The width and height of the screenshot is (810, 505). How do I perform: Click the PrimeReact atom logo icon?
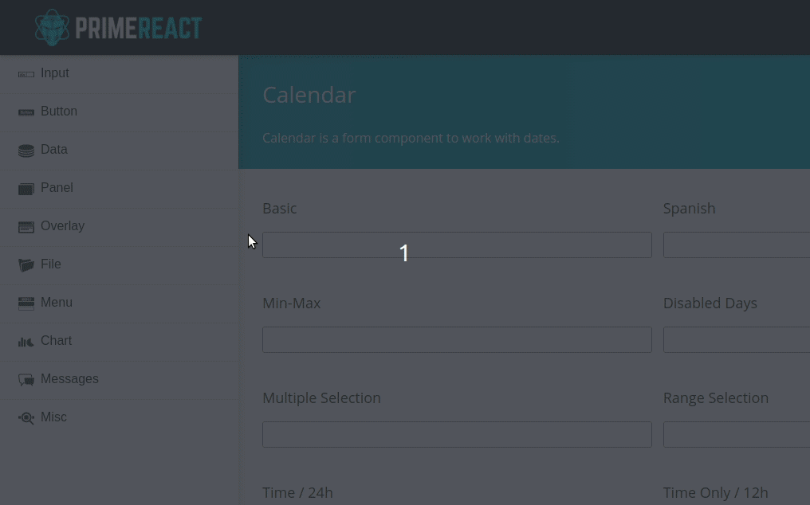click(x=52, y=26)
